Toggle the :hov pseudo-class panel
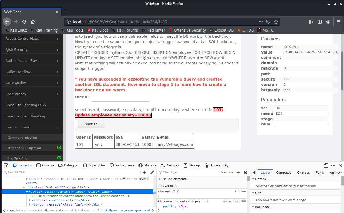 (223, 172)
